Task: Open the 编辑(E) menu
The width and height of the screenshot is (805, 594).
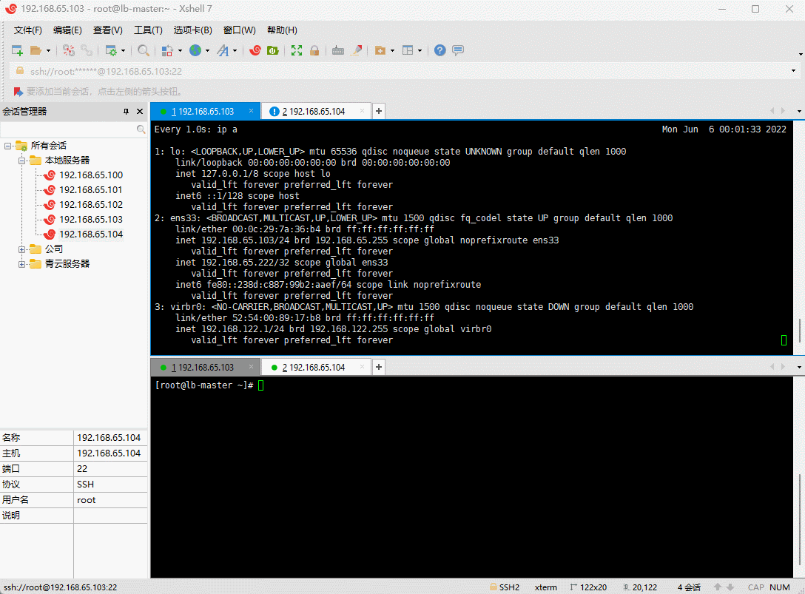Action: [x=67, y=30]
